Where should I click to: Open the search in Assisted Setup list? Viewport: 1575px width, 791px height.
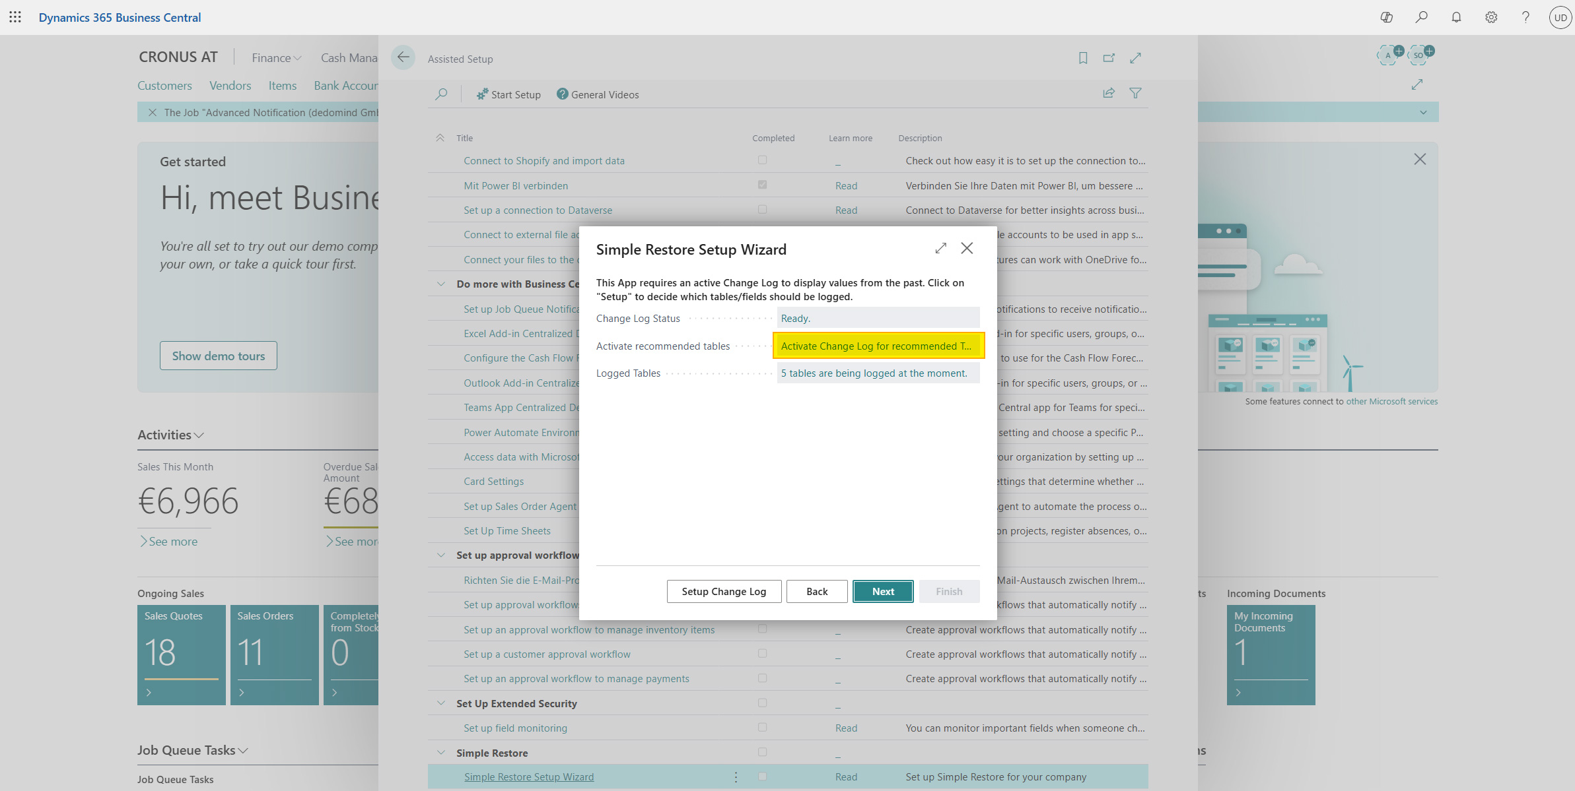[442, 94]
